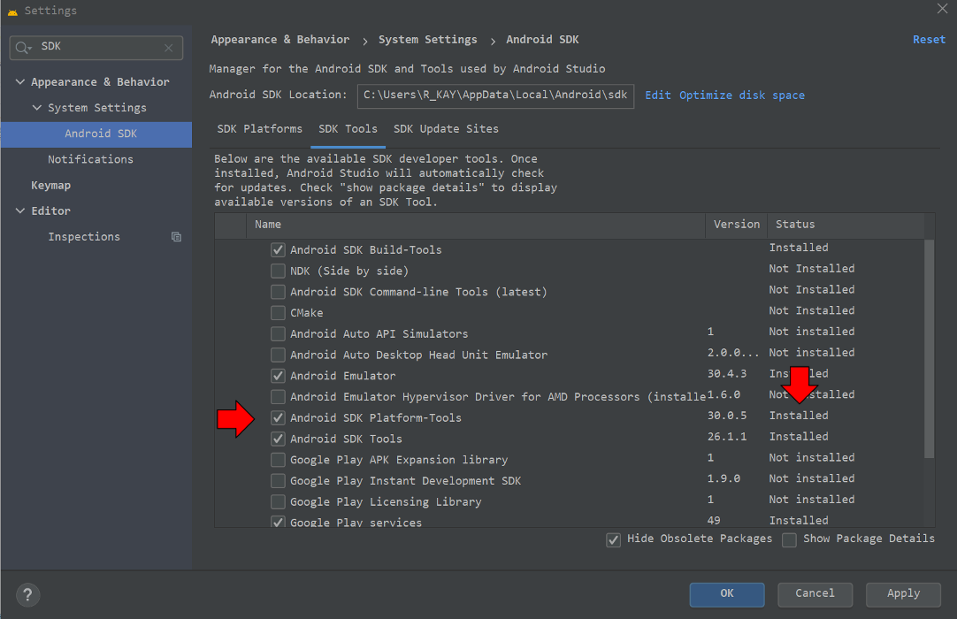
Task: Check the NDK (Side by side) checkbox
Action: tap(278, 271)
